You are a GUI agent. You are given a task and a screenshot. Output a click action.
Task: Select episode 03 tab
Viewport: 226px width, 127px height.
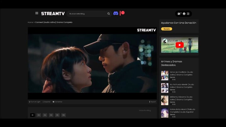pyautogui.click(x=45, y=115)
